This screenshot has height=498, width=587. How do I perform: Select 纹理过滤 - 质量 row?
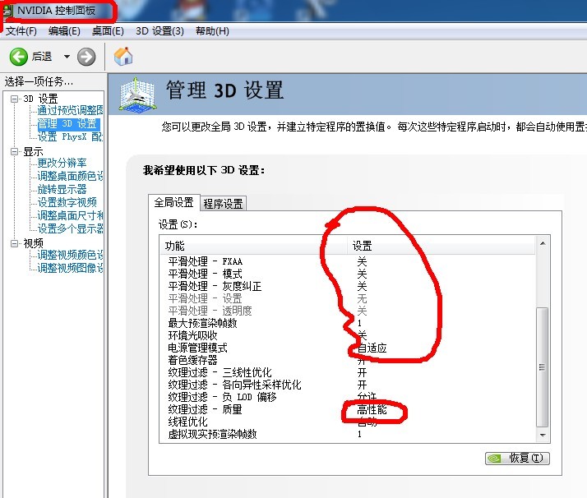click(348, 409)
